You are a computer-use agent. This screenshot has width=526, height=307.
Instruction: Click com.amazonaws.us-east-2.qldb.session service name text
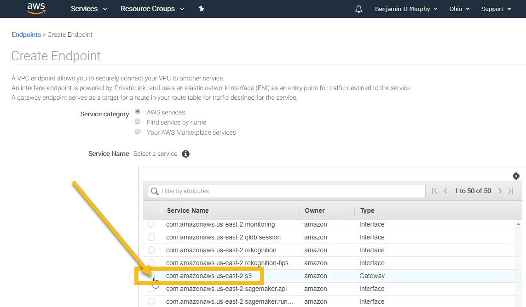(223, 237)
